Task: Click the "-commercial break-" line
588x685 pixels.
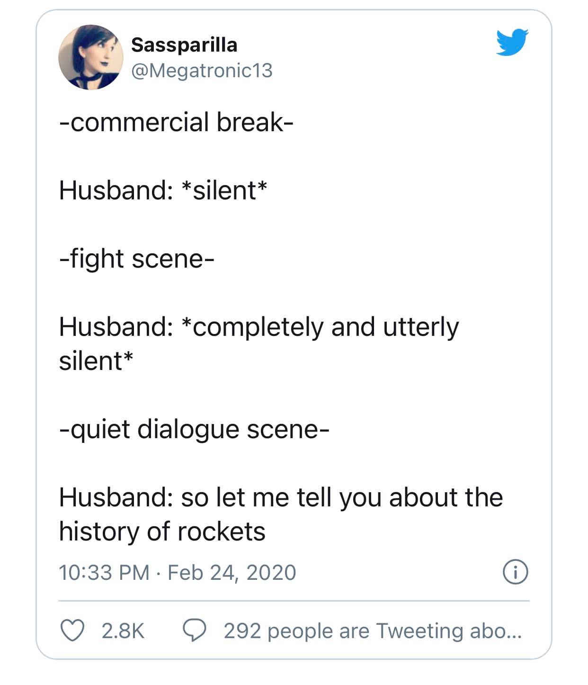Action: click(176, 122)
